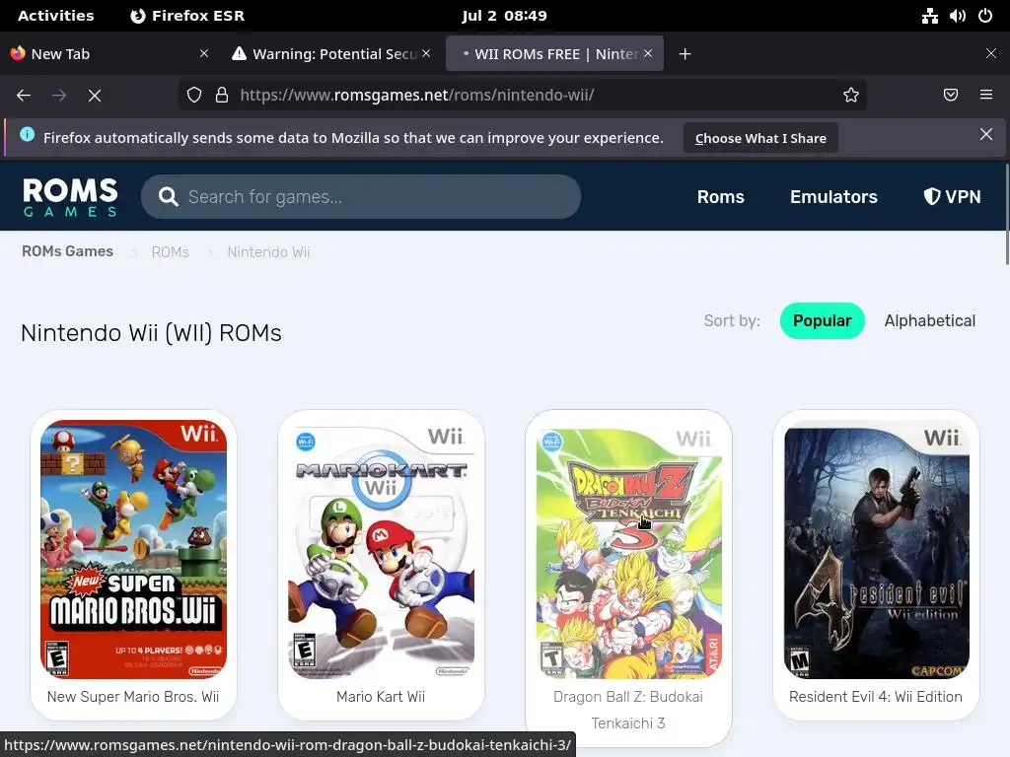The width and height of the screenshot is (1010, 757).
Task: Click the search magnifier icon
Action: (x=168, y=196)
